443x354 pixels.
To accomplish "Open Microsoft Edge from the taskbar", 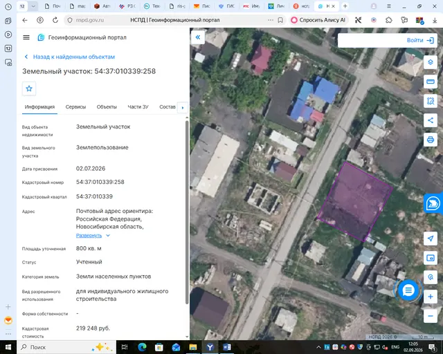I will click(142, 347).
